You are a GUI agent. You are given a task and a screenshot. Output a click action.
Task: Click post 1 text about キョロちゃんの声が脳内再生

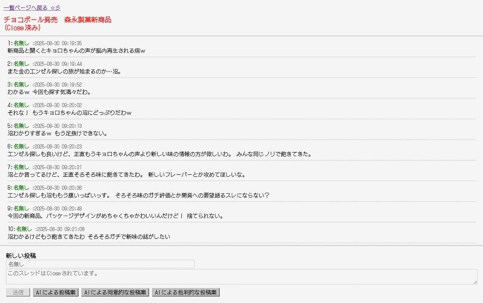coord(77,51)
